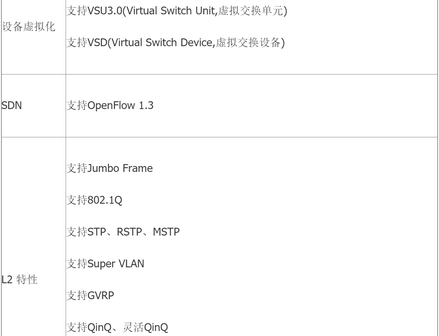Click the word VLAN in Super VLAN
The width and height of the screenshot is (439, 336).
pos(132,264)
